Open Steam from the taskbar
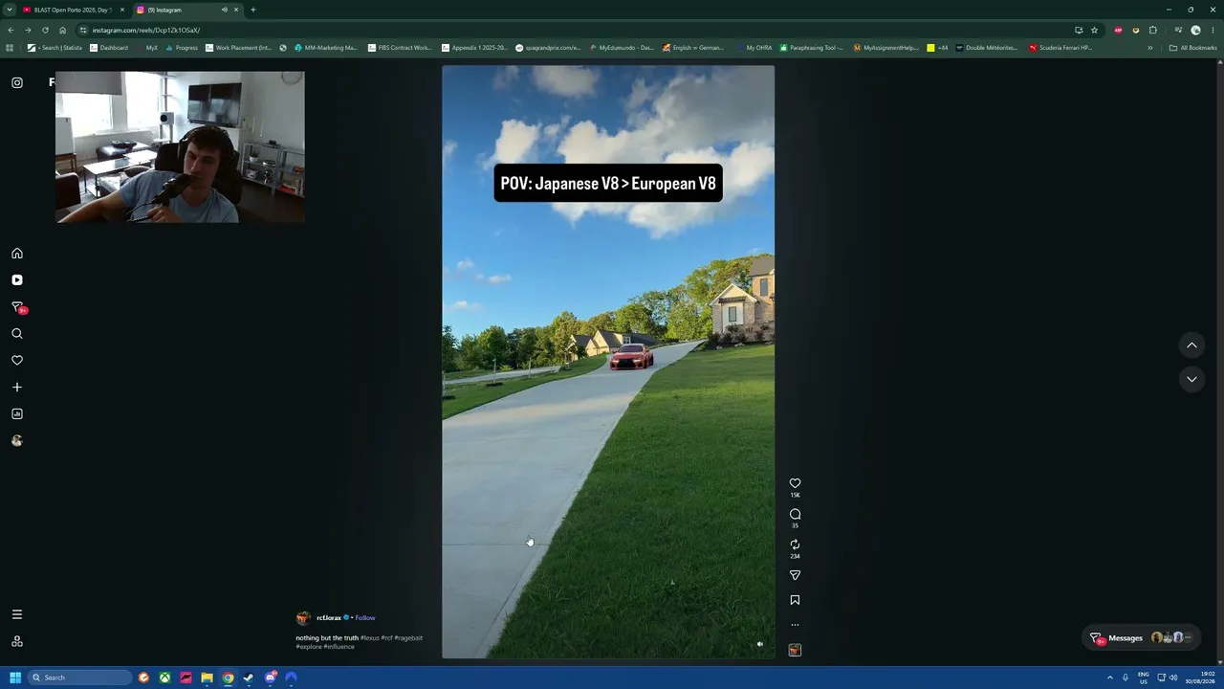The height and width of the screenshot is (689, 1224). [249, 678]
